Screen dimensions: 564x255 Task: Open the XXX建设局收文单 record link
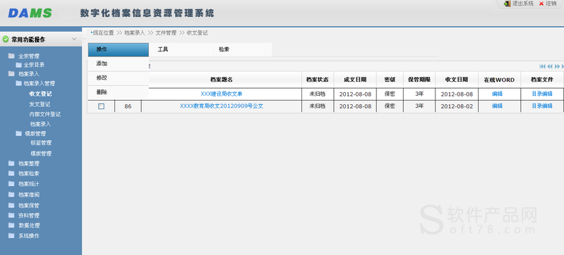point(222,94)
